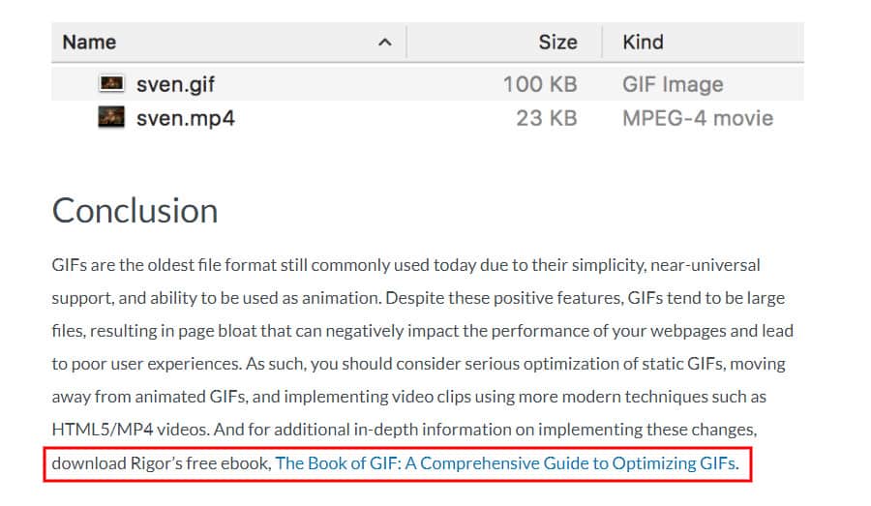The image size is (871, 506).
Task: Click the Conclusion heading
Action: point(135,211)
